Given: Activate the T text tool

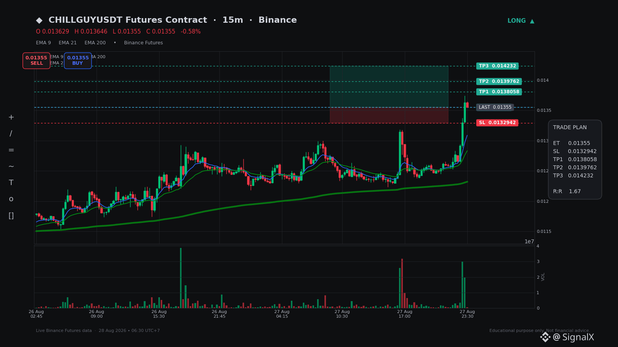Looking at the screenshot, I should (11, 183).
